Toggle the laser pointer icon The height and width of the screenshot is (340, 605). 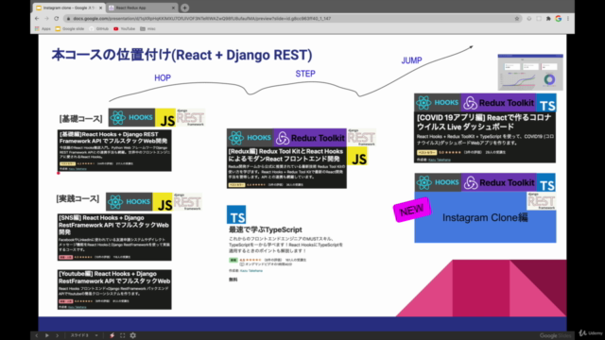point(112,335)
